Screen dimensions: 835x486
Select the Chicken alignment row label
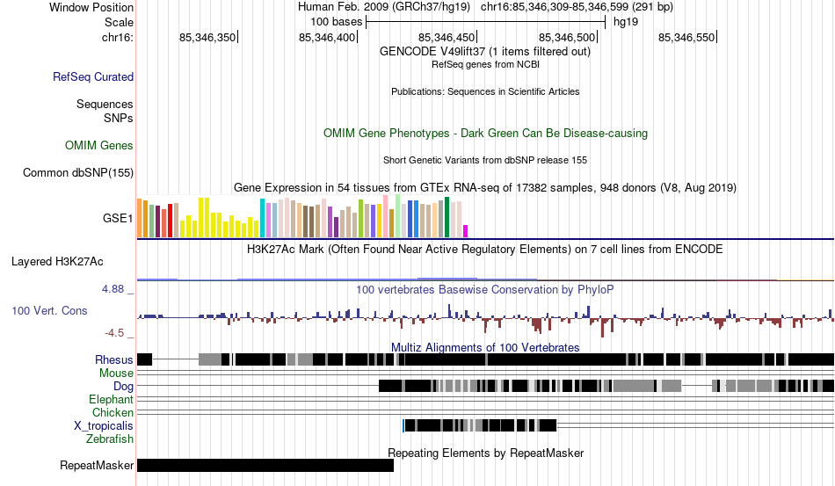click(113, 412)
